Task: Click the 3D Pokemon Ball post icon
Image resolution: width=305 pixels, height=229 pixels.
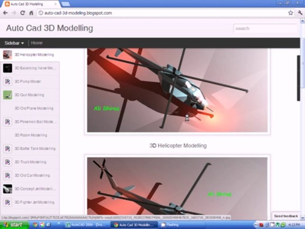Action: (7, 122)
